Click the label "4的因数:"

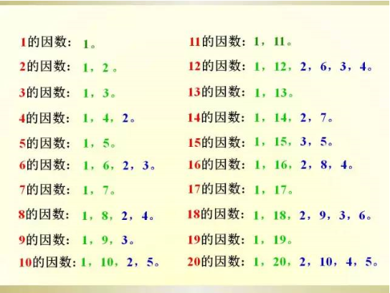coord(44,117)
